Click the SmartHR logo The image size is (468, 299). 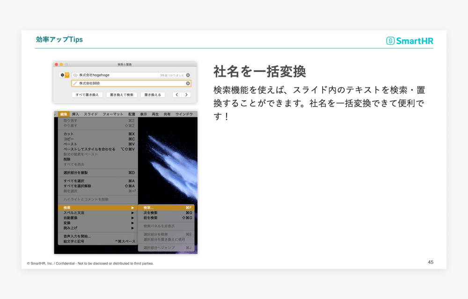point(409,41)
